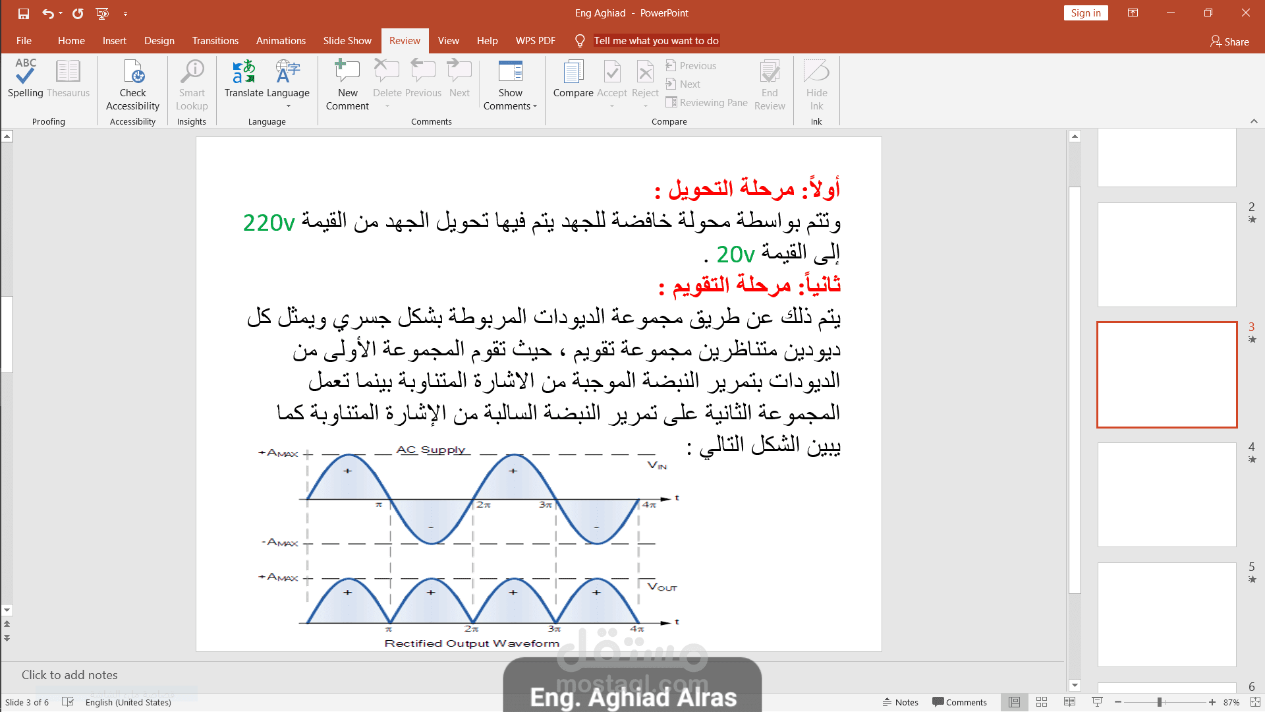Viewport: 1265px width, 712px height.
Task: Open Show Comments dropdown arrow
Action: (535, 106)
